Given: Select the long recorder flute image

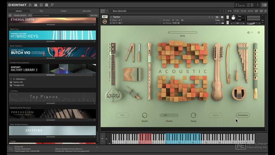Looking at the screenshot, I should coord(150,71).
